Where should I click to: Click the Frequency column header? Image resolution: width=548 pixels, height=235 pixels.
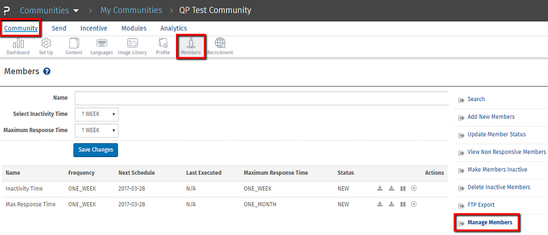[x=82, y=173]
